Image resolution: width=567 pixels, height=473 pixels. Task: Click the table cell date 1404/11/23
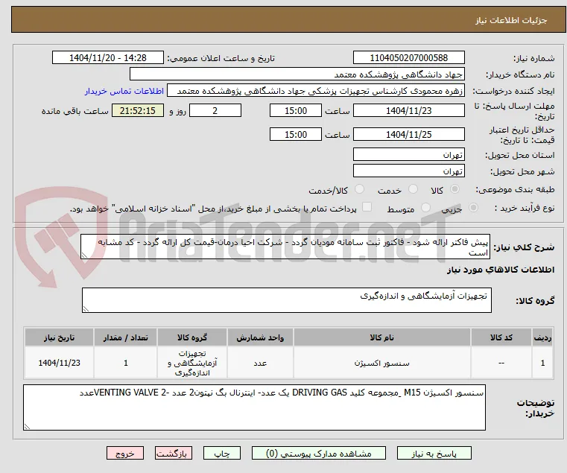tap(60, 363)
